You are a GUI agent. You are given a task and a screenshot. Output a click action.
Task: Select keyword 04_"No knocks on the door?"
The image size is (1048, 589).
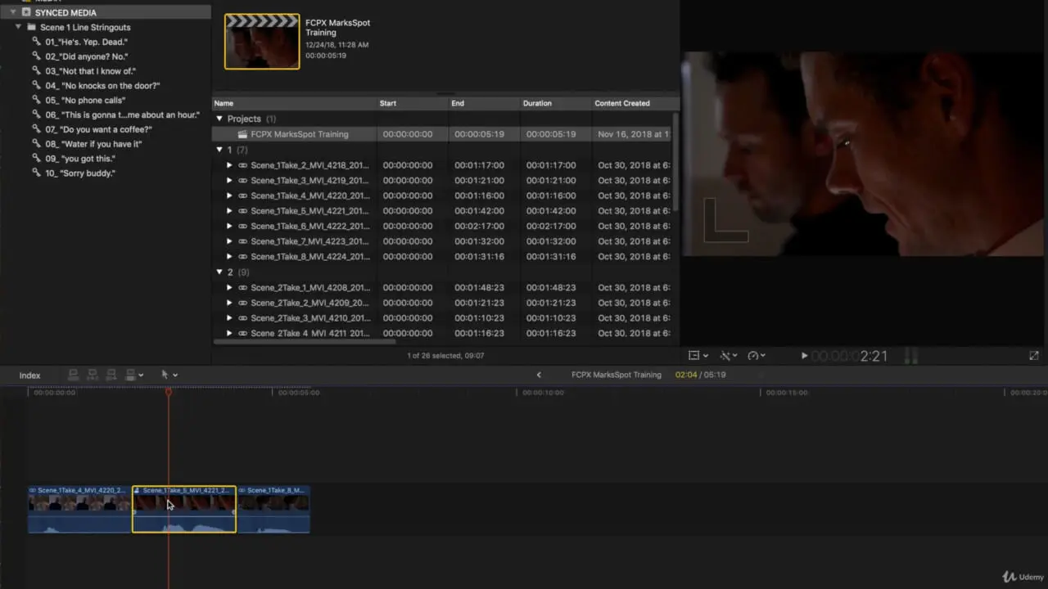pos(102,86)
